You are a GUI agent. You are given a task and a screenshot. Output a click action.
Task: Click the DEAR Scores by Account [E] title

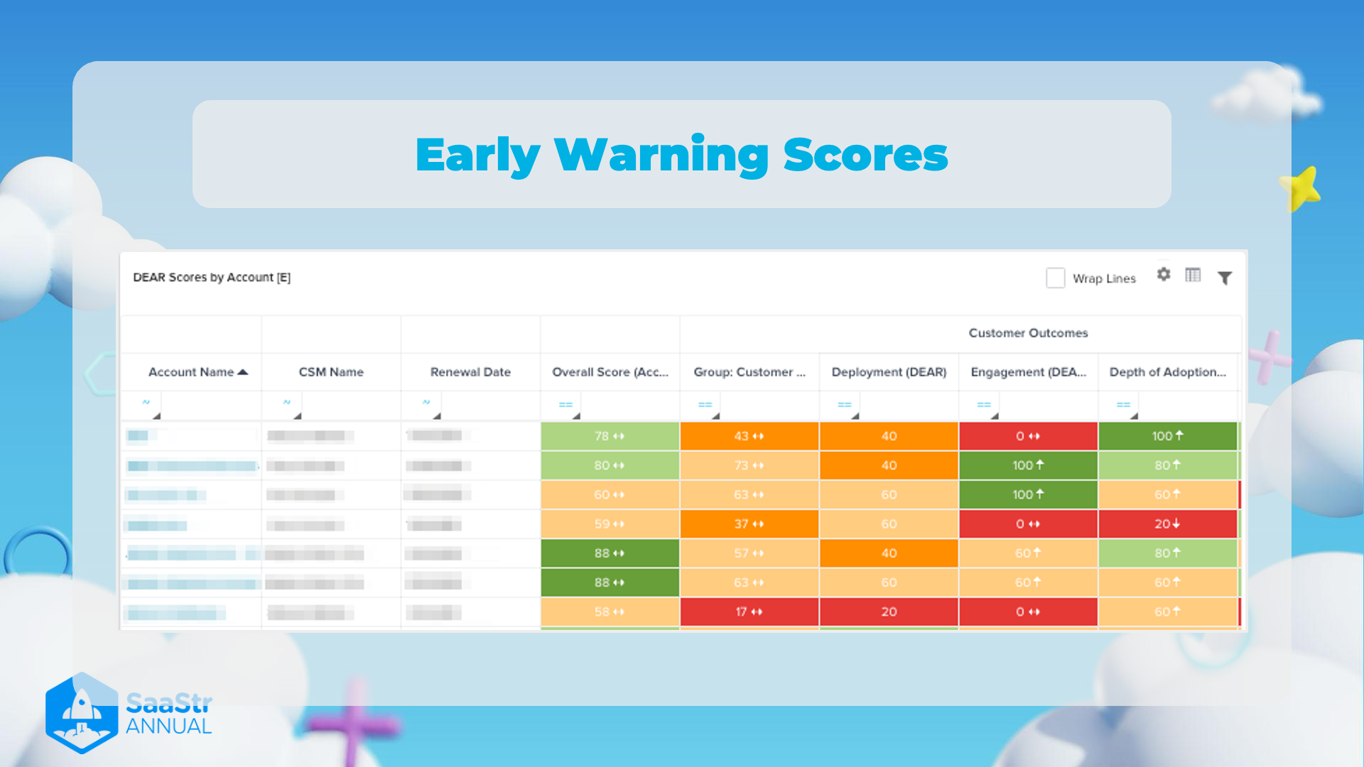[212, 278]
